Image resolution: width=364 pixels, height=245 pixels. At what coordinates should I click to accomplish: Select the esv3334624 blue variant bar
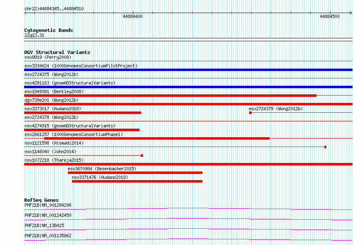tap(188, 70)
